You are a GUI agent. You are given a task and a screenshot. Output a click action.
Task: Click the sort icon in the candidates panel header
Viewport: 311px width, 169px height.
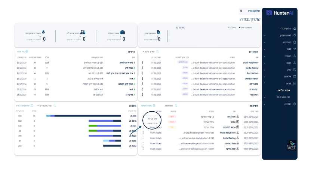click(157, 51)
